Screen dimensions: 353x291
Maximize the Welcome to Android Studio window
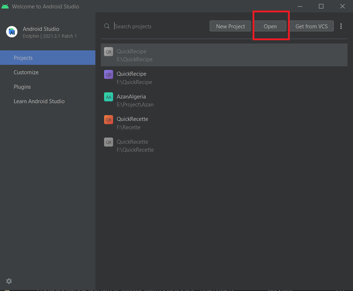coord(321,6)
